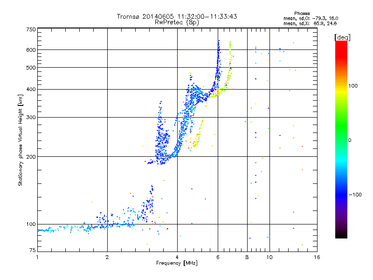This screenshot has height=280, width=373.
Task: Click the y-axis label '400'
Action: coord(31,90)
